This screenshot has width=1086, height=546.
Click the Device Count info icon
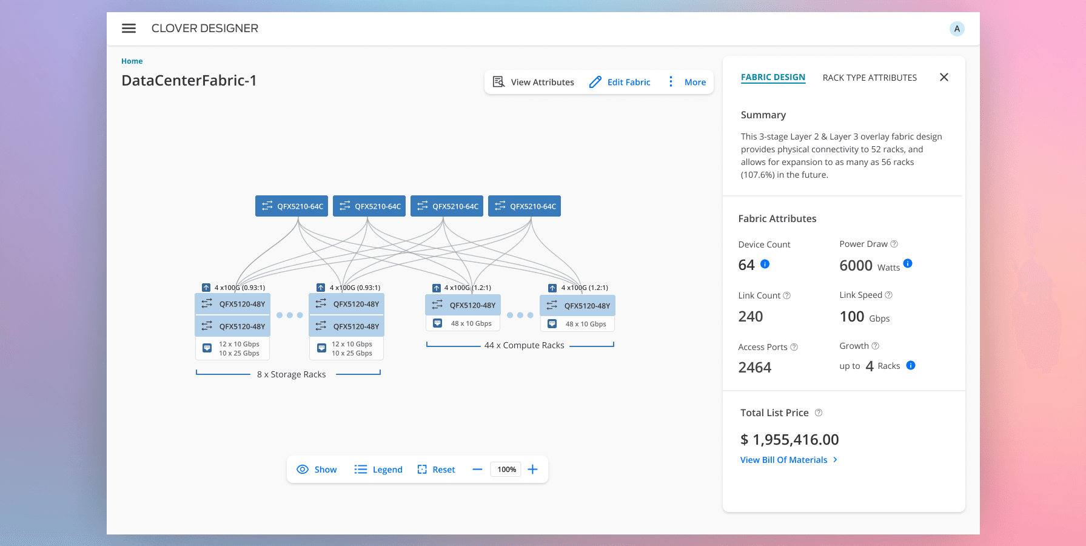tap(765, 264)
